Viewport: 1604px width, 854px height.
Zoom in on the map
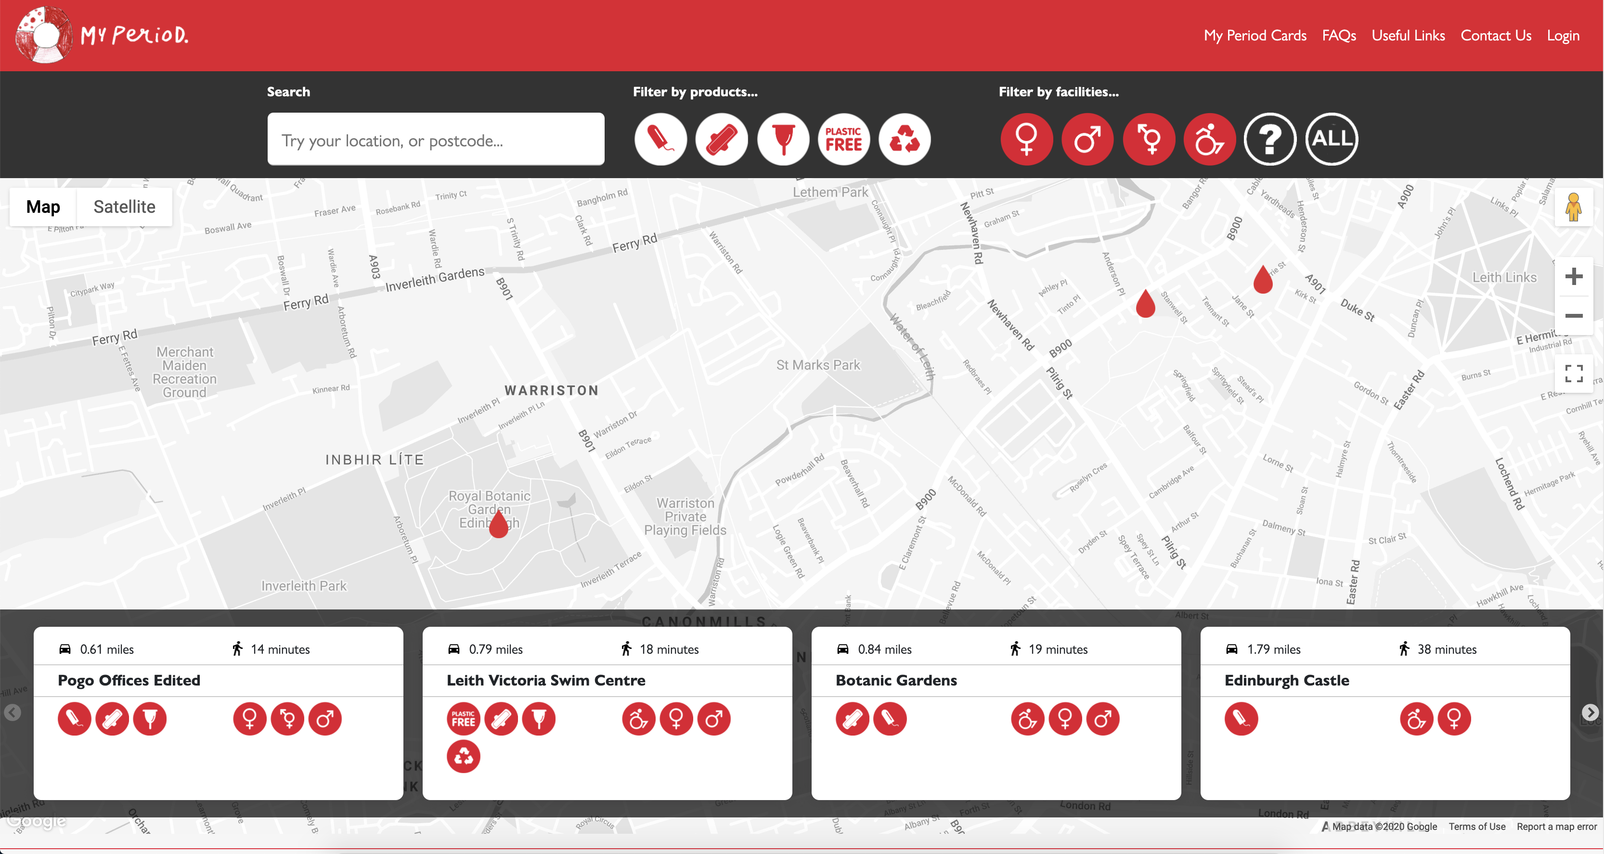pyautogui.click(x=1574, y=276)
